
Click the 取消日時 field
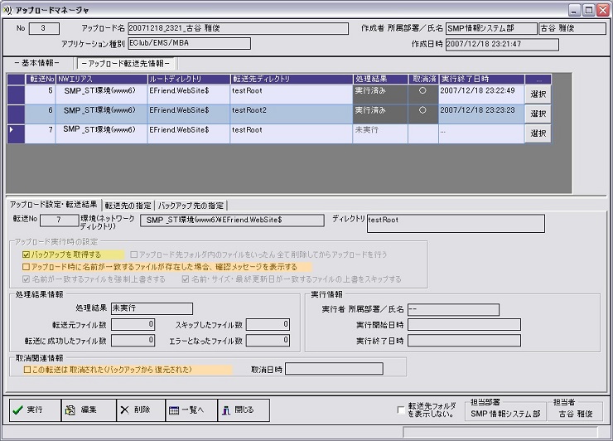tap(334, 369)
